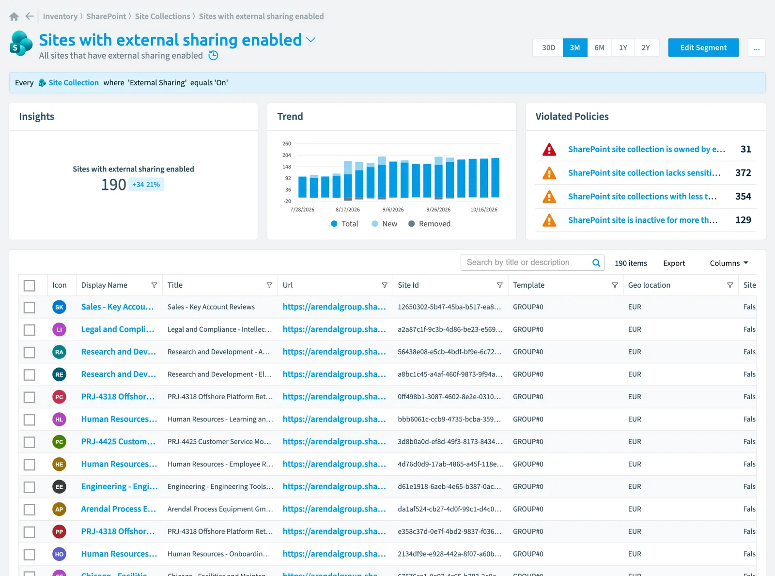Viewport: 775px width, 576px height.
Task: Expand the page title dropdown chevron
Action: [311, 40]
